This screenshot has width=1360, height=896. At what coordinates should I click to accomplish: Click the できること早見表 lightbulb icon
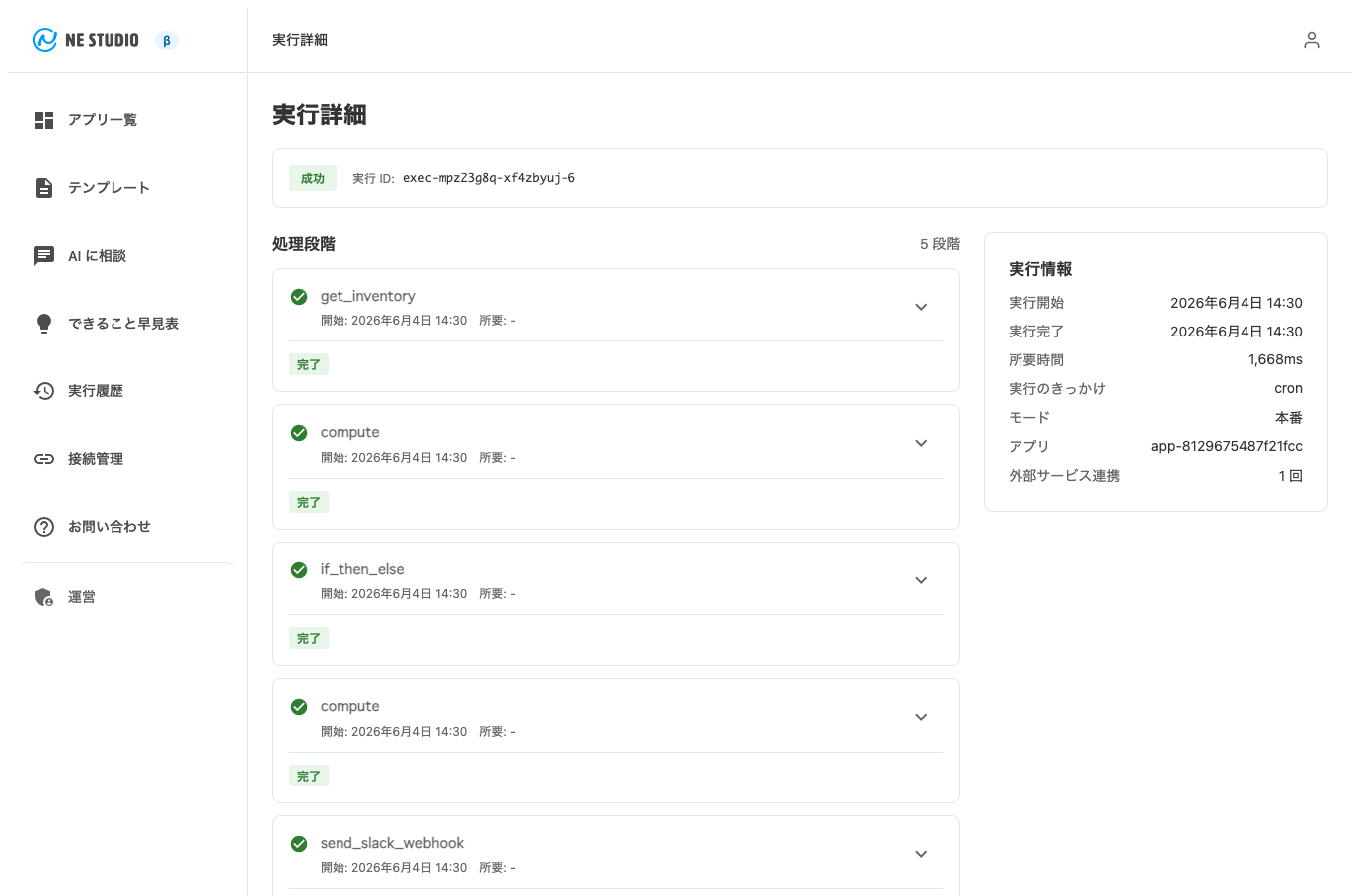coord(44,324)
